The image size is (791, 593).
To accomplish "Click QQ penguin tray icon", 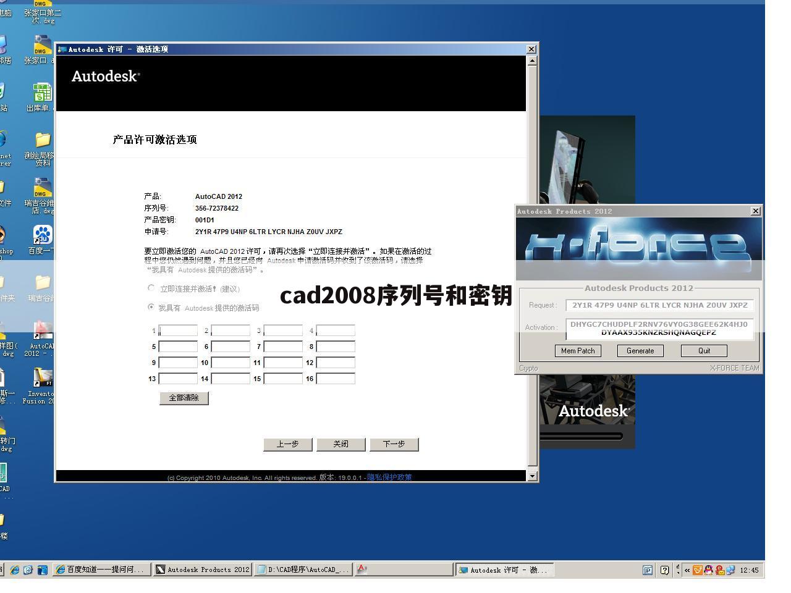I will (708, 570).
